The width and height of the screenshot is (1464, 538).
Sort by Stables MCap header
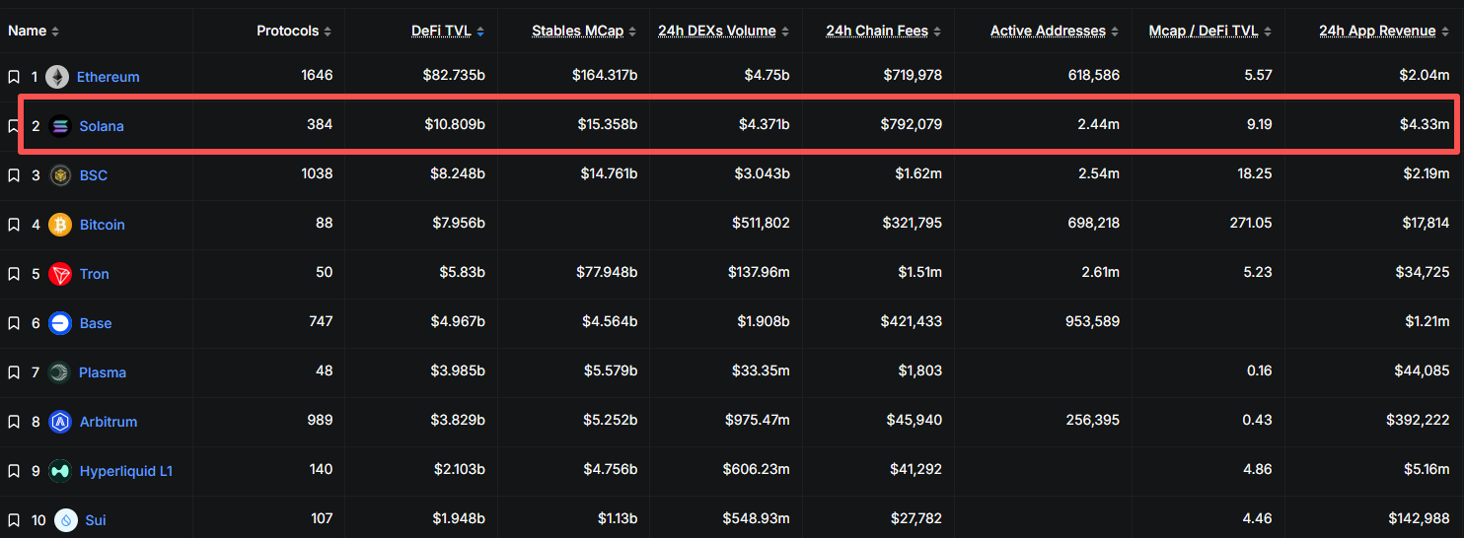click(577, 32)
